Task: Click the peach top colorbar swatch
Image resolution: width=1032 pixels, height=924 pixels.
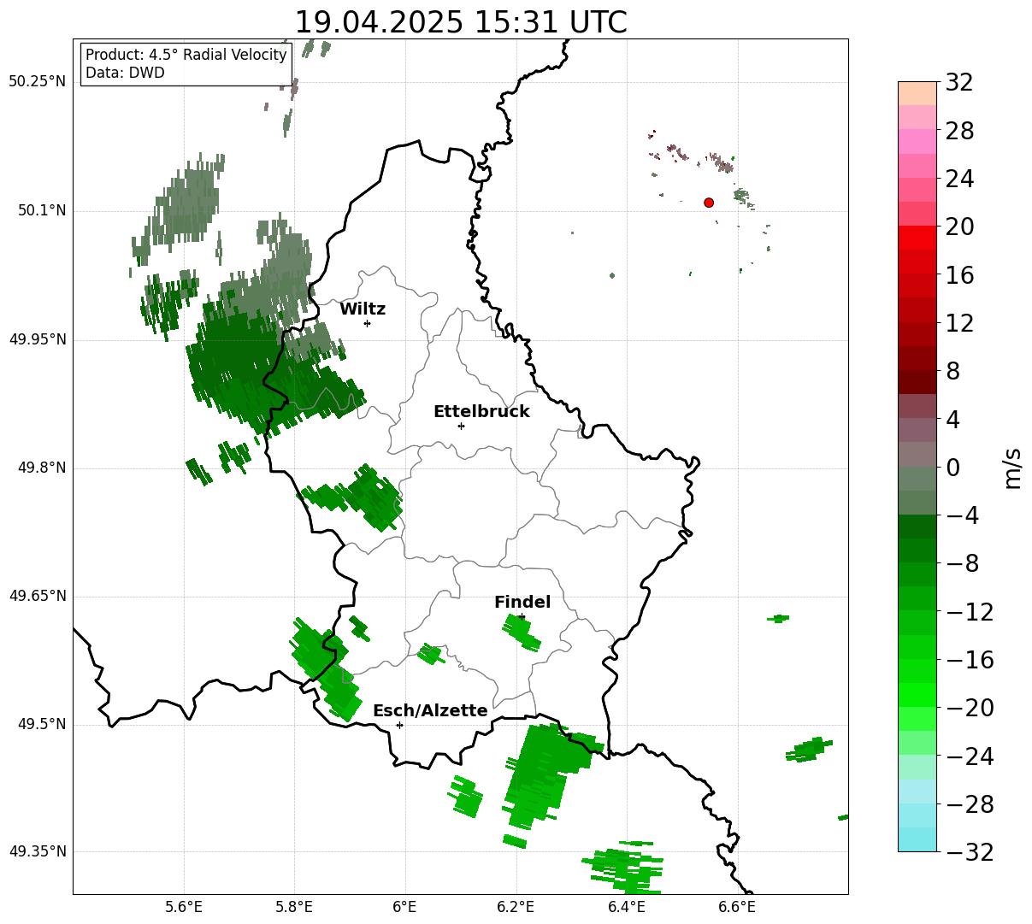Action: (917, 93)
